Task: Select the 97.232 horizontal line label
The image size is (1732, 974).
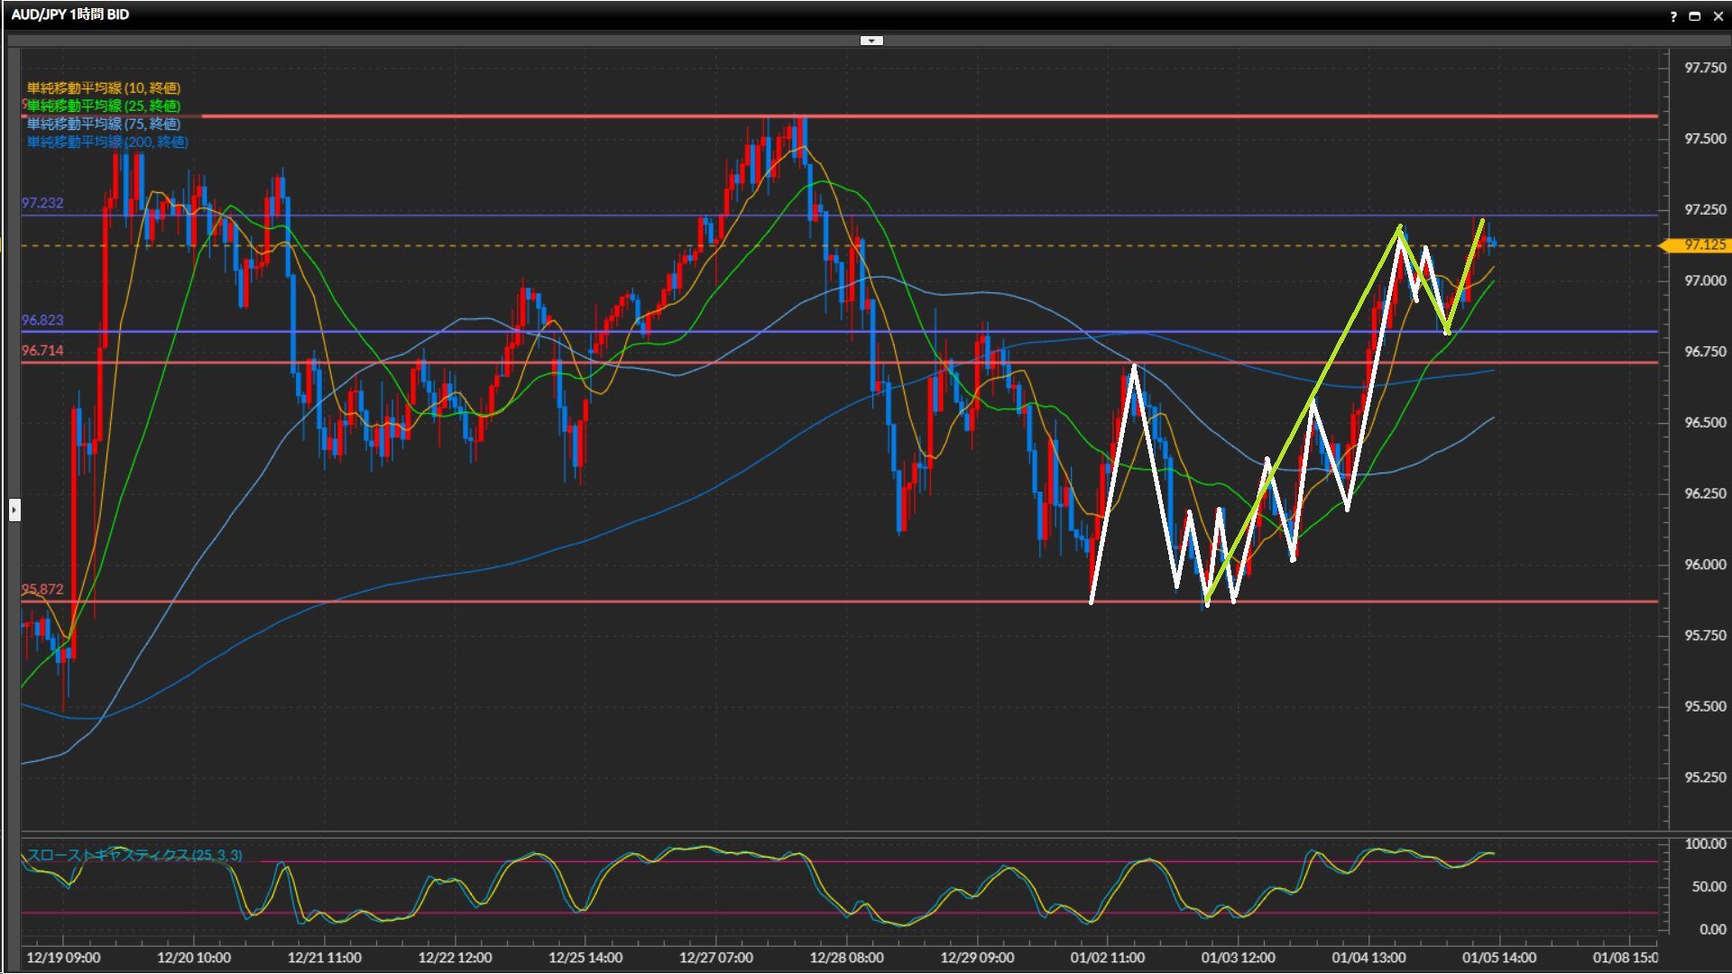Action: (x=42, y=203)
